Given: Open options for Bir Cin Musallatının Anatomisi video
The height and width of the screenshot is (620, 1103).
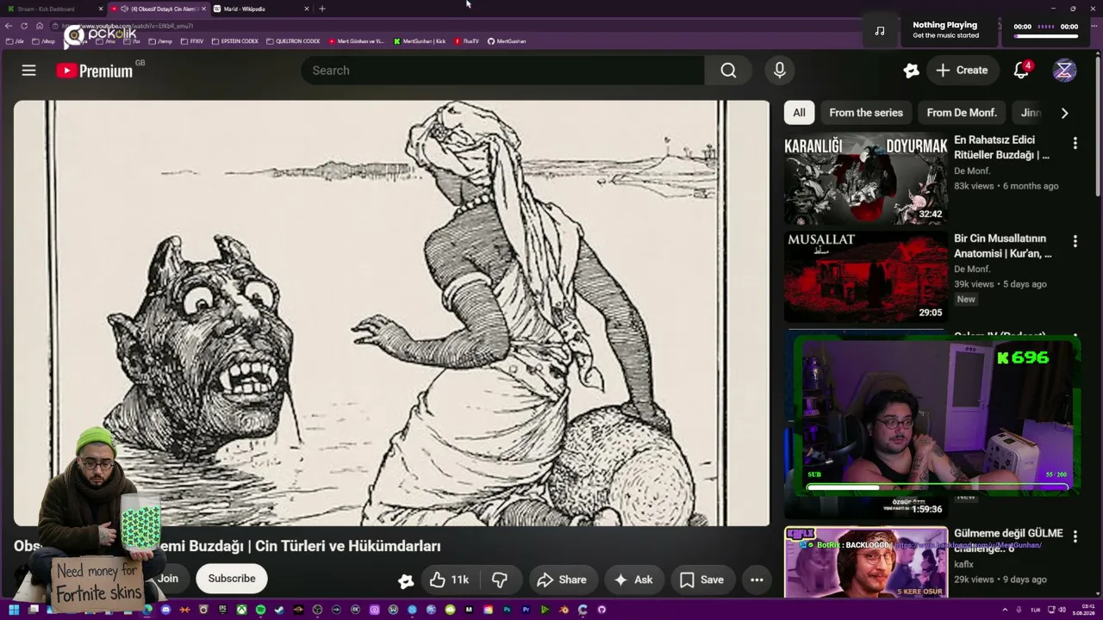Looking at the screenshot, I should coord(1075,241).
